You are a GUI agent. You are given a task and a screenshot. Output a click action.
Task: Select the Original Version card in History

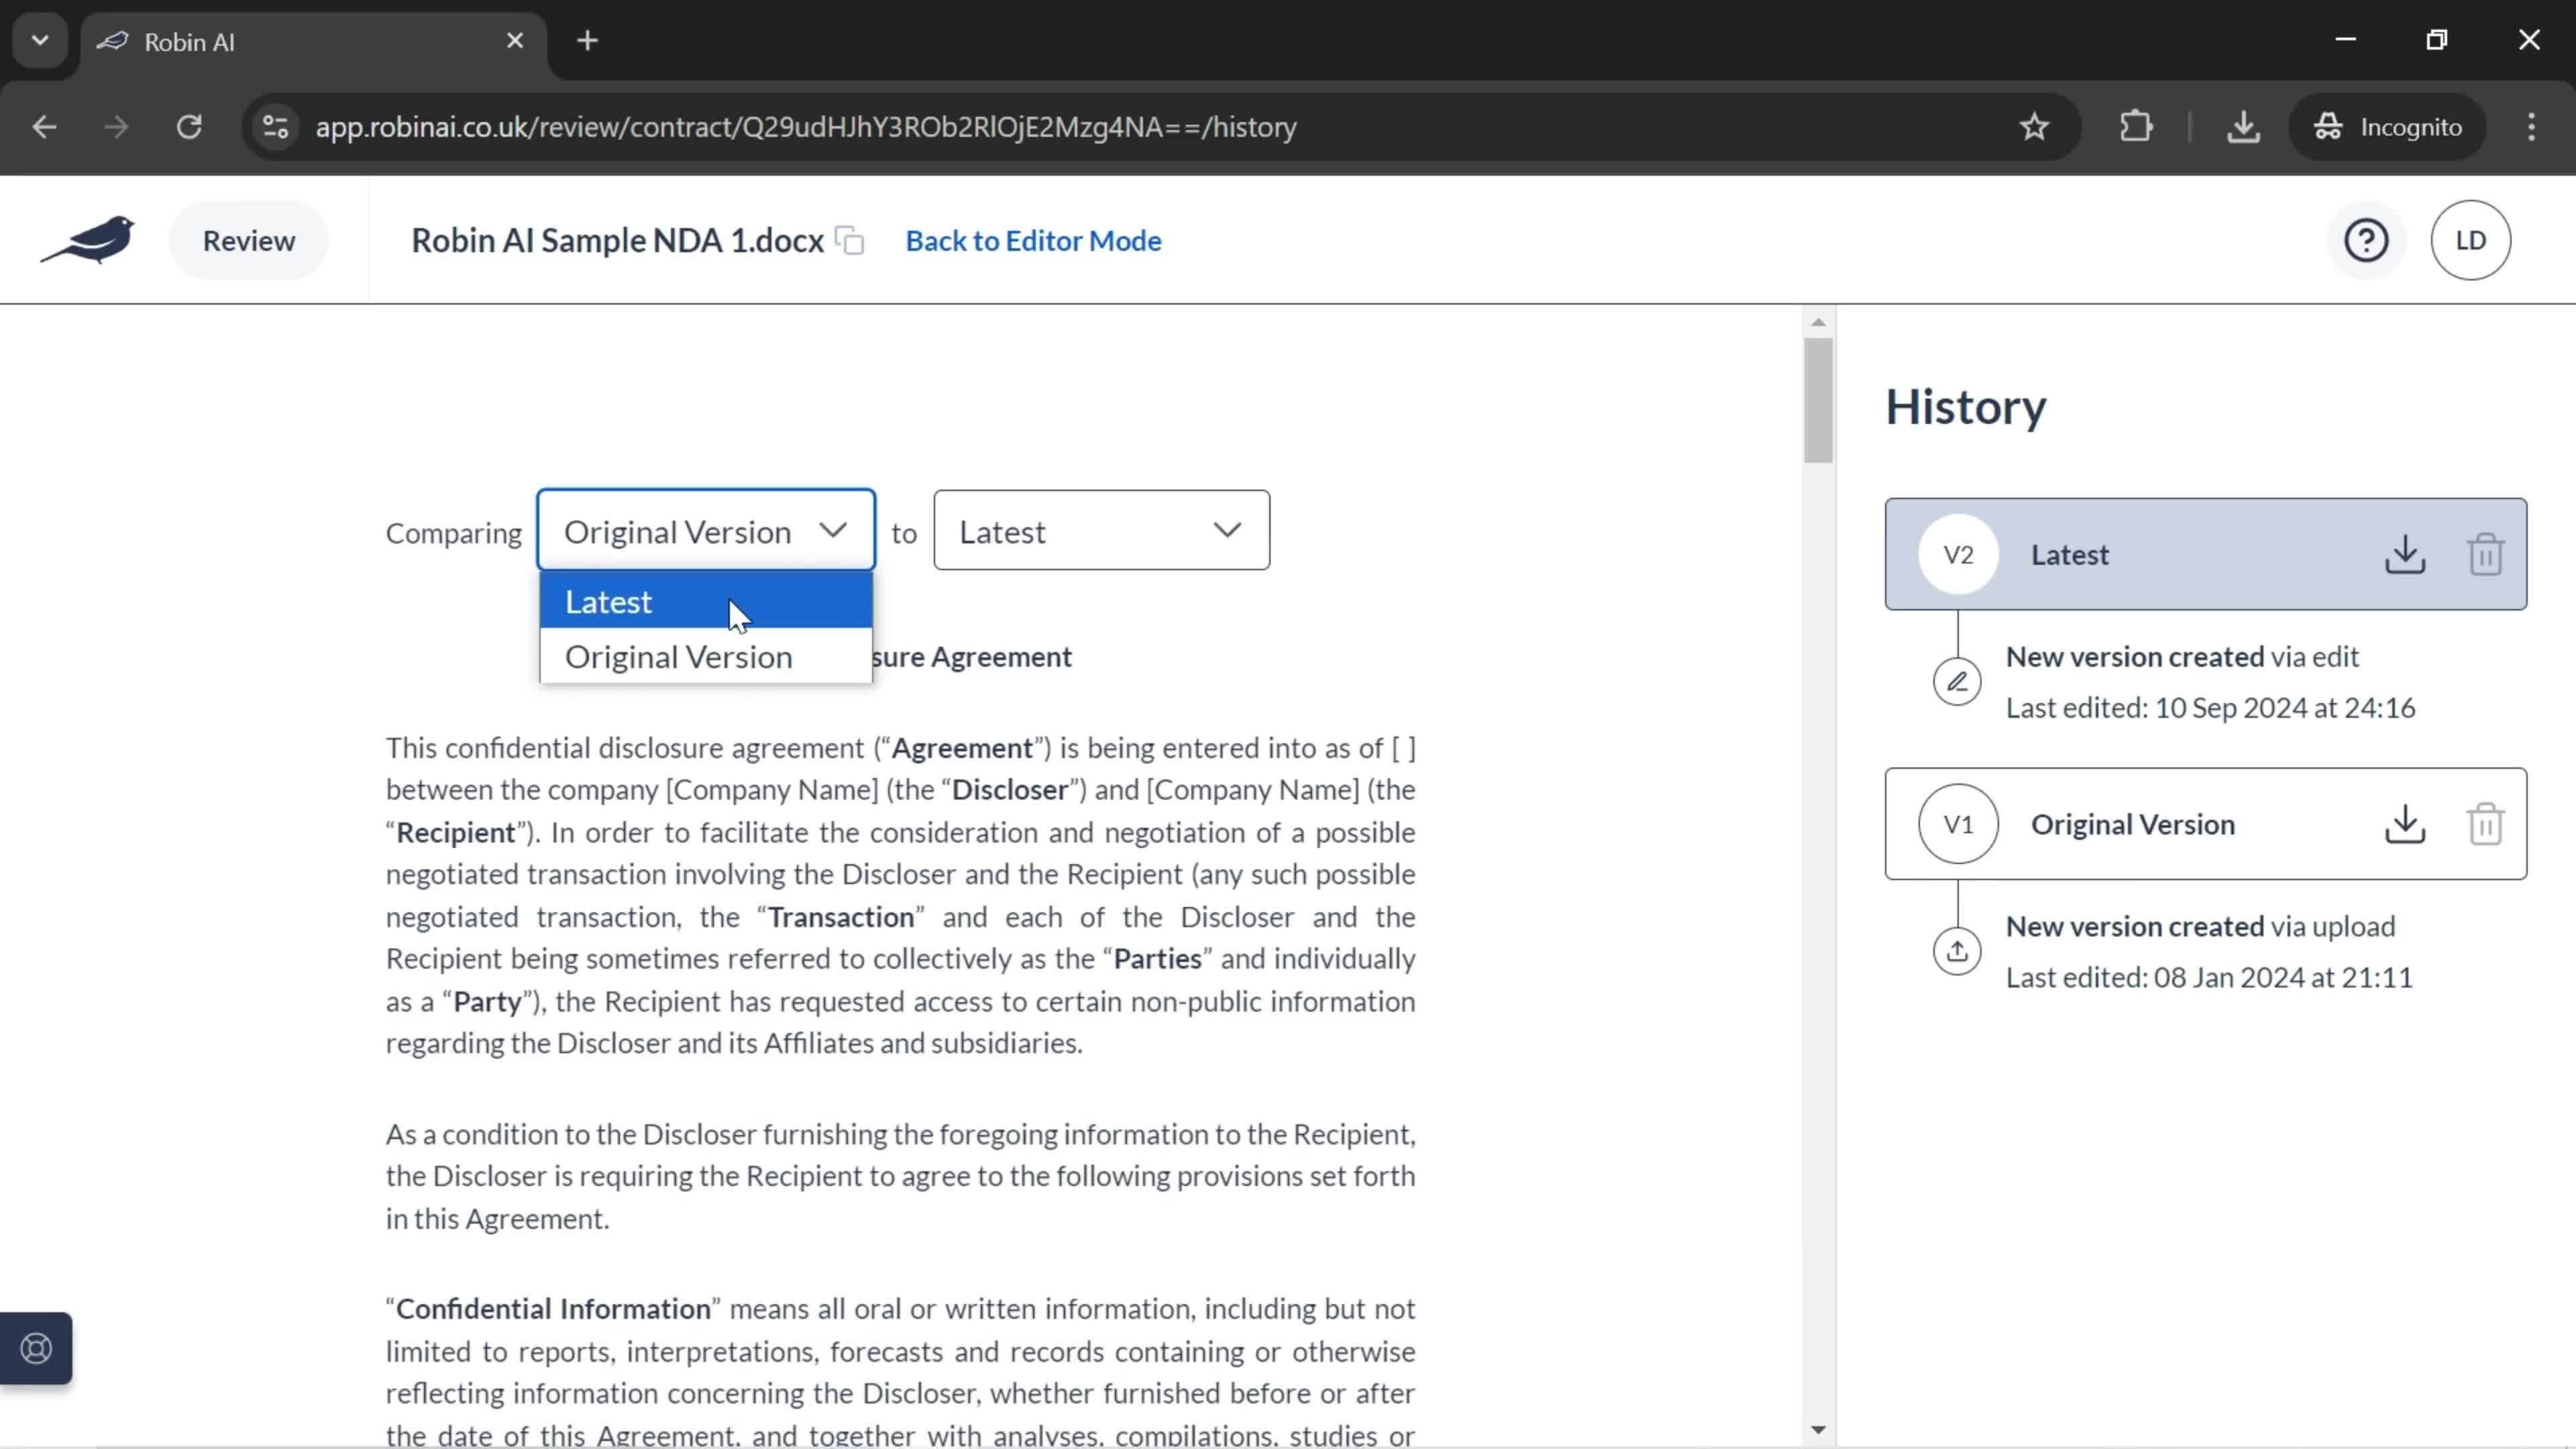pos(2205,824)
